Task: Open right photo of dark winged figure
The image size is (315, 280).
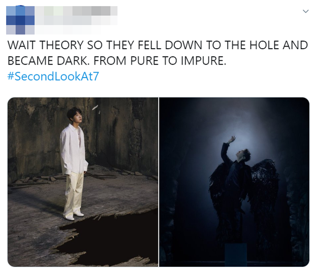Action: (x=234, y=182)
